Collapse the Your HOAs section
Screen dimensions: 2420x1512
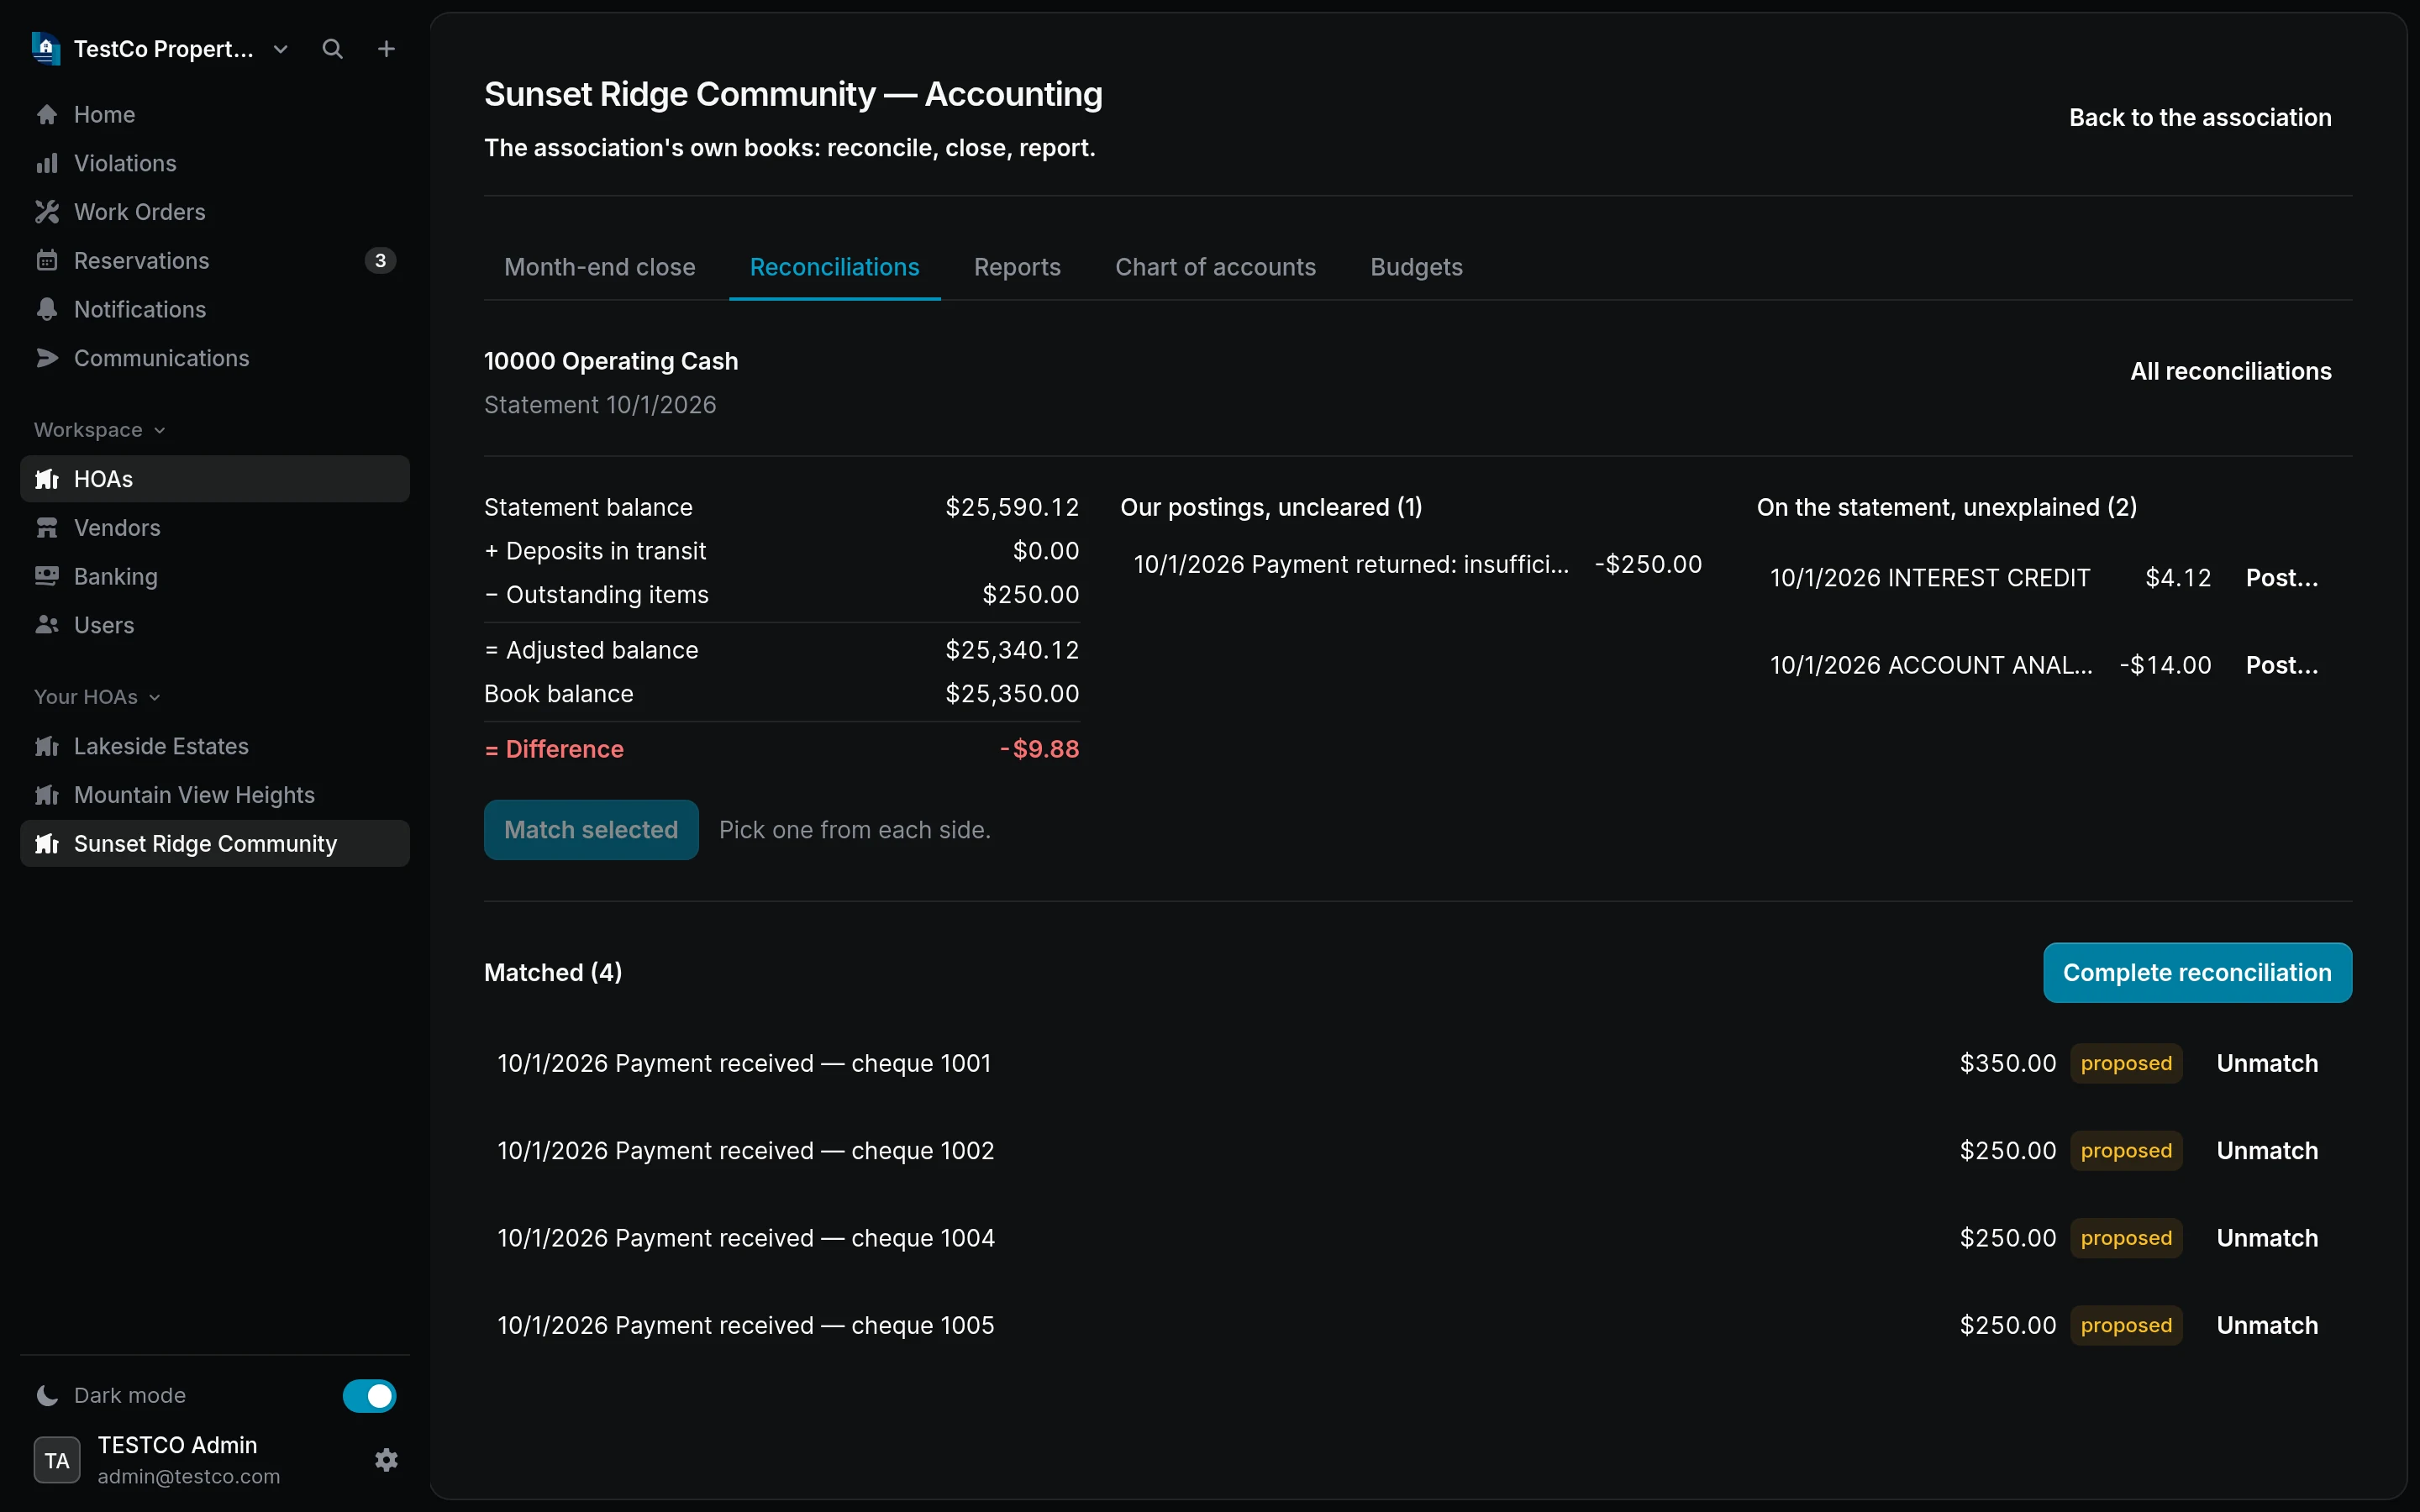pos(97,697)
